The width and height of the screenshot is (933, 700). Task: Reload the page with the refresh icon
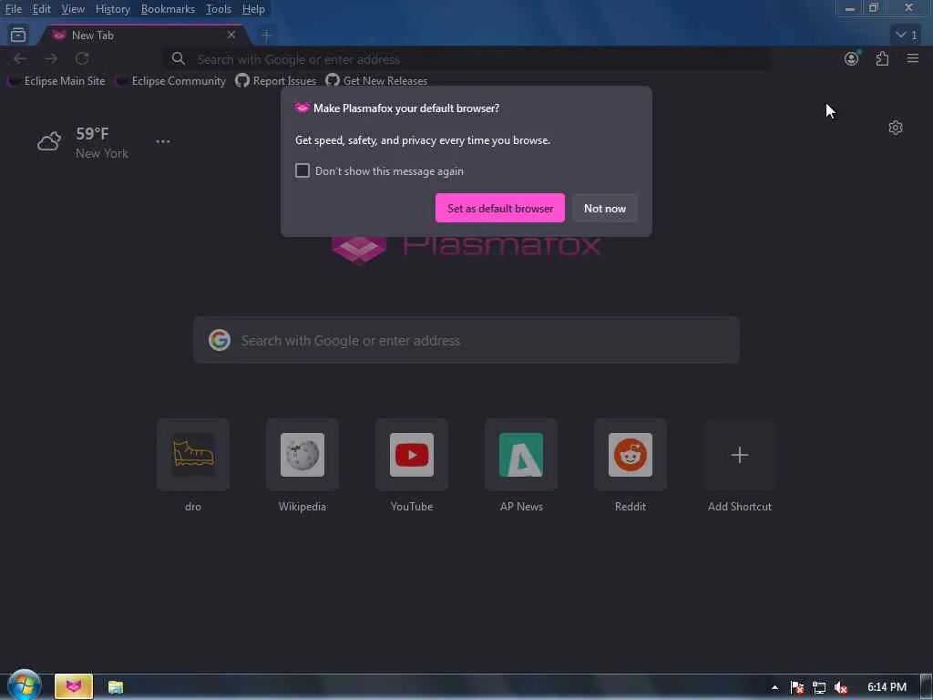pyautogui.click(x=82, y=58)
